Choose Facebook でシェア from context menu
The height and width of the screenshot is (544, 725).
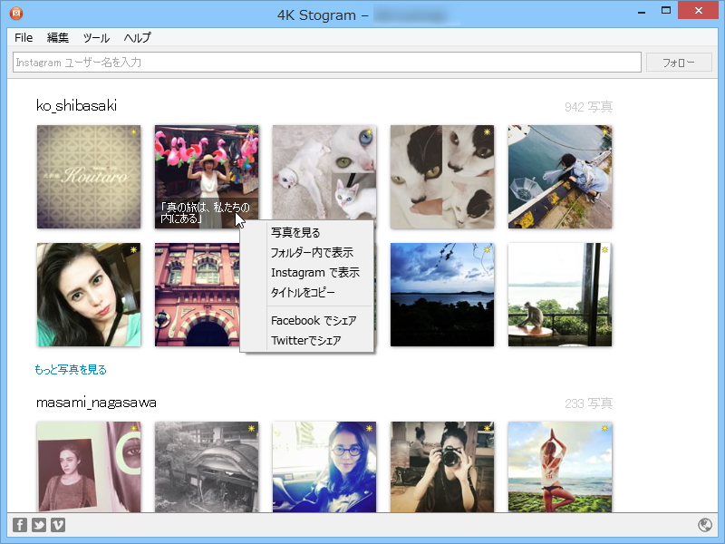pos(306,321)
